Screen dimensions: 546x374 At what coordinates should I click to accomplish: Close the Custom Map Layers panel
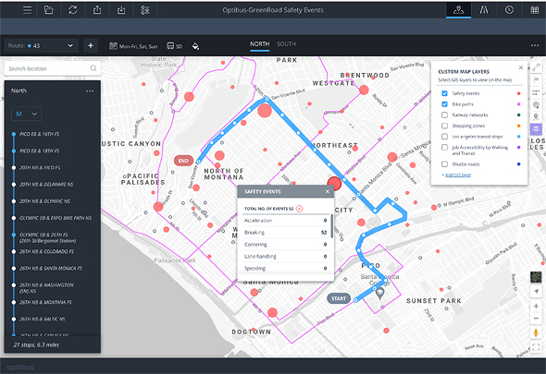pyautogui.click(x=521, y=67)
